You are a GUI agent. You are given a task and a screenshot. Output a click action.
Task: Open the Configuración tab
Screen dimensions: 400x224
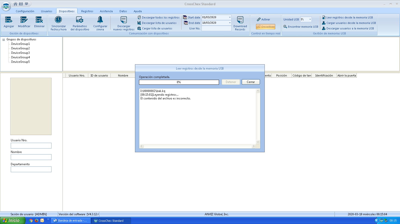(x=25, y=11)
